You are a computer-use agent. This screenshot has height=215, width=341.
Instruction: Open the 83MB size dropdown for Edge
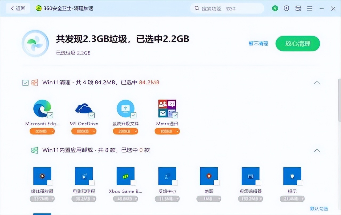click(x=42, y=131)
